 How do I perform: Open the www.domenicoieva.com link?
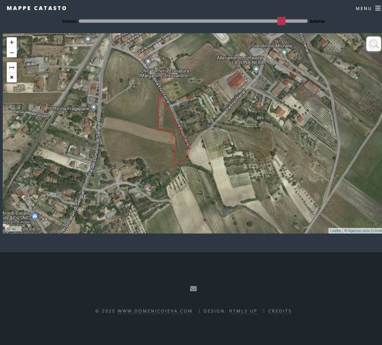coord(155,311)
